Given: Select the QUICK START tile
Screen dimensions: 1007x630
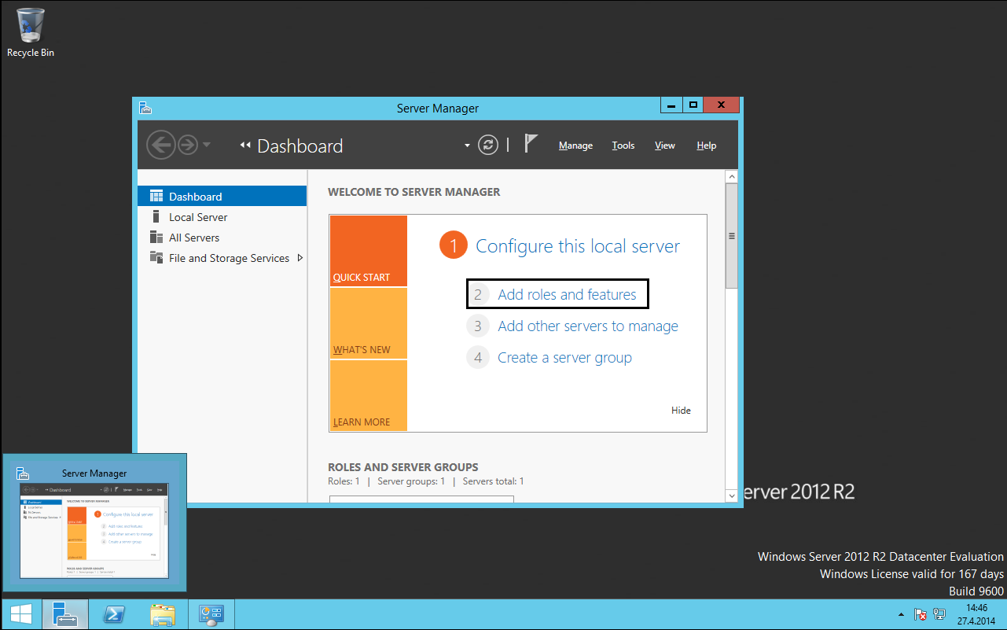Looking at the screenshot, I should 369,251.
